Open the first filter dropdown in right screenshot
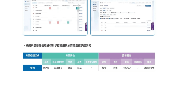Screen dimensions: 178x112 click(106, 13)
